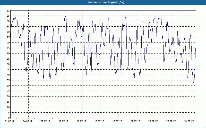
Task: Select the y-axis value 60
Action: click(8, 54)
